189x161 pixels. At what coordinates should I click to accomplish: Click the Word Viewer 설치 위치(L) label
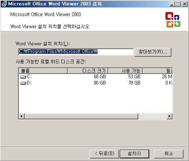(x=43, y=44)
